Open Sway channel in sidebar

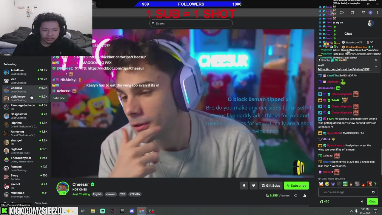(25, 177)
